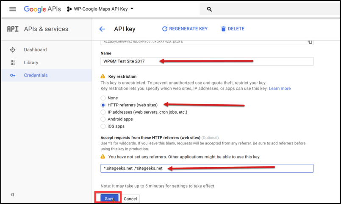341x204 pixels.
Task: Click the Name field with WPGM Test Site 2017
Action: (207, 61)
